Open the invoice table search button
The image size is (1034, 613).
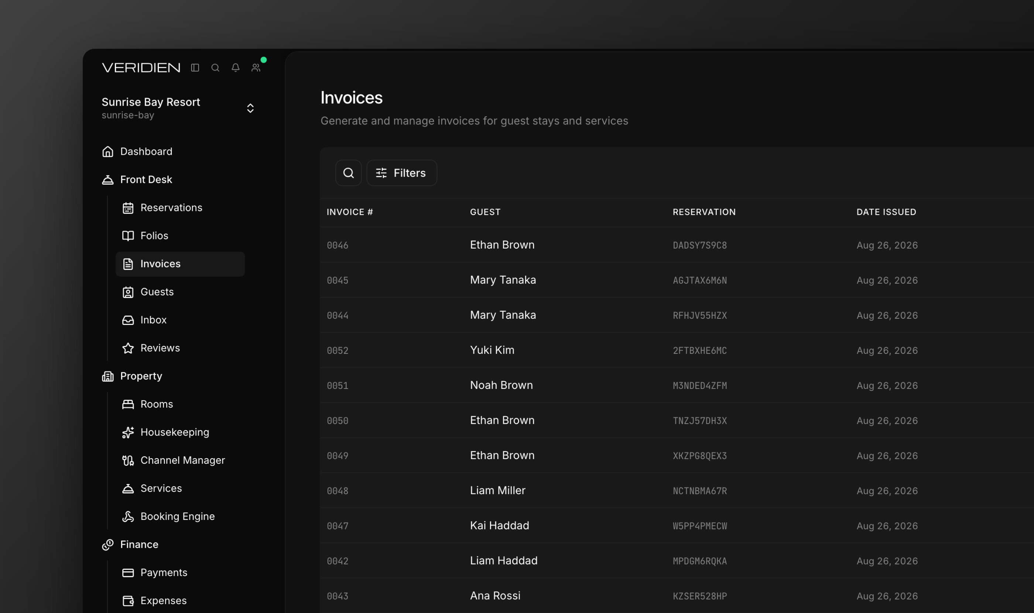click(x=349, y=173)
